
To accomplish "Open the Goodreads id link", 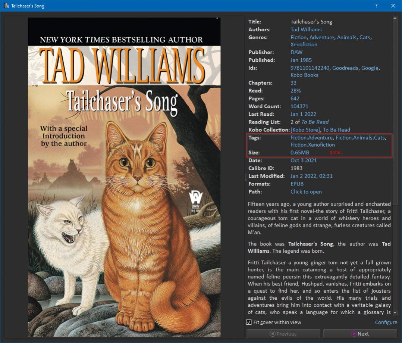I will (345, 68).
